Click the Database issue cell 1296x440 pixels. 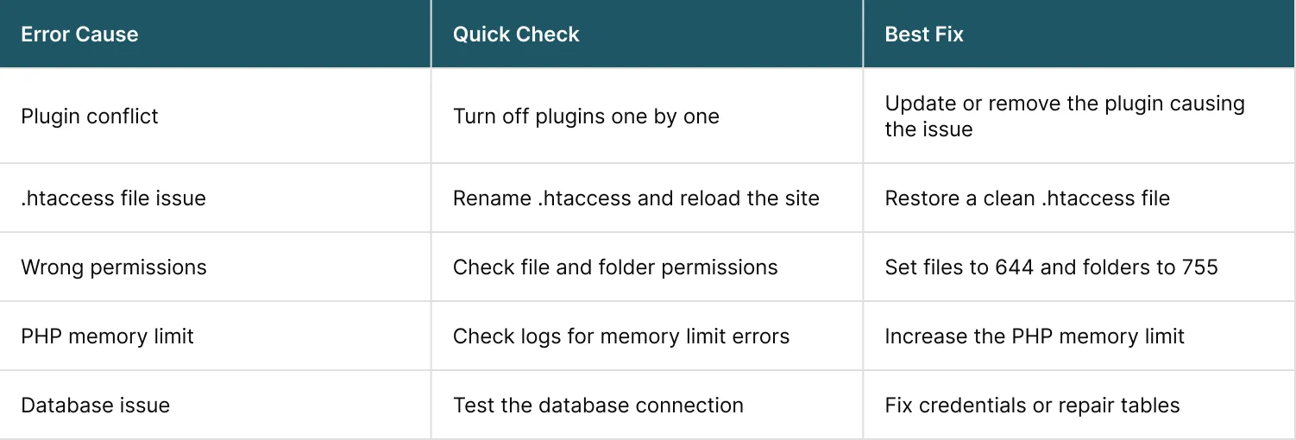point(95,405)
